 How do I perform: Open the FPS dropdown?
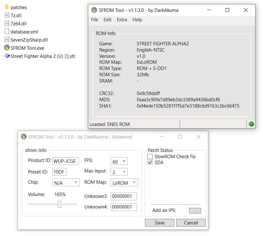coord(119,161)
